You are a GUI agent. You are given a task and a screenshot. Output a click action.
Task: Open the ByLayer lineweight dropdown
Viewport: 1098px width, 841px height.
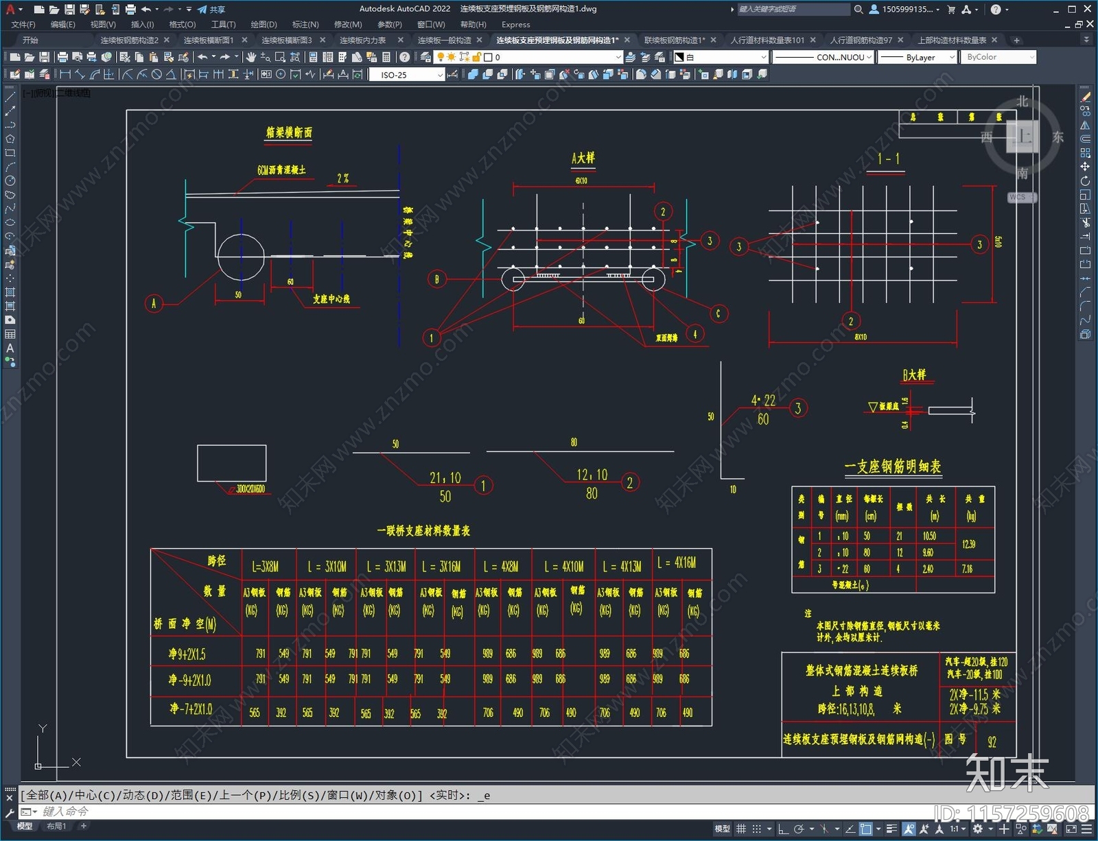click(918, 57)
